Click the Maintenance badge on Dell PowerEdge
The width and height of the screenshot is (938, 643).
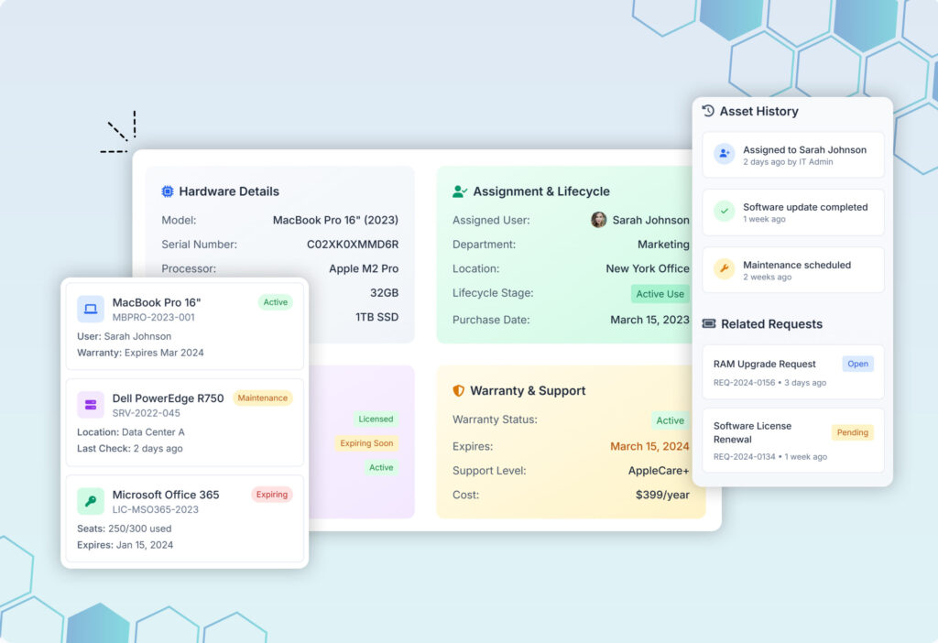[263, 398]
